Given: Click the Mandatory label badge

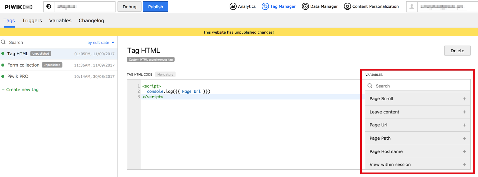Looking at the screenshot, I should (x=165, y=75).
